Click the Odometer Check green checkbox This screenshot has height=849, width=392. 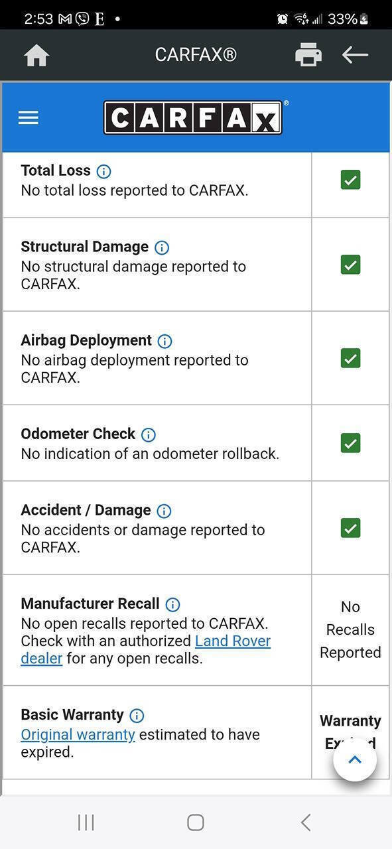350,443
